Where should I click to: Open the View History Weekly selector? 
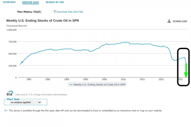click(38, 12)
